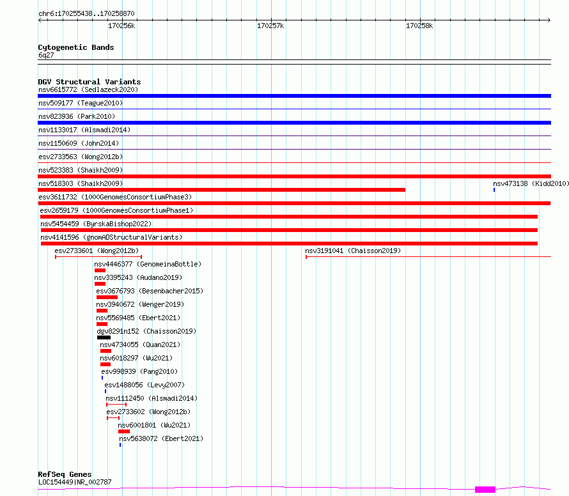Click nsv518303 (Shaikh2009) label
Image resolution: width=569 pixels, height=496 pixels.
[81, 183]
